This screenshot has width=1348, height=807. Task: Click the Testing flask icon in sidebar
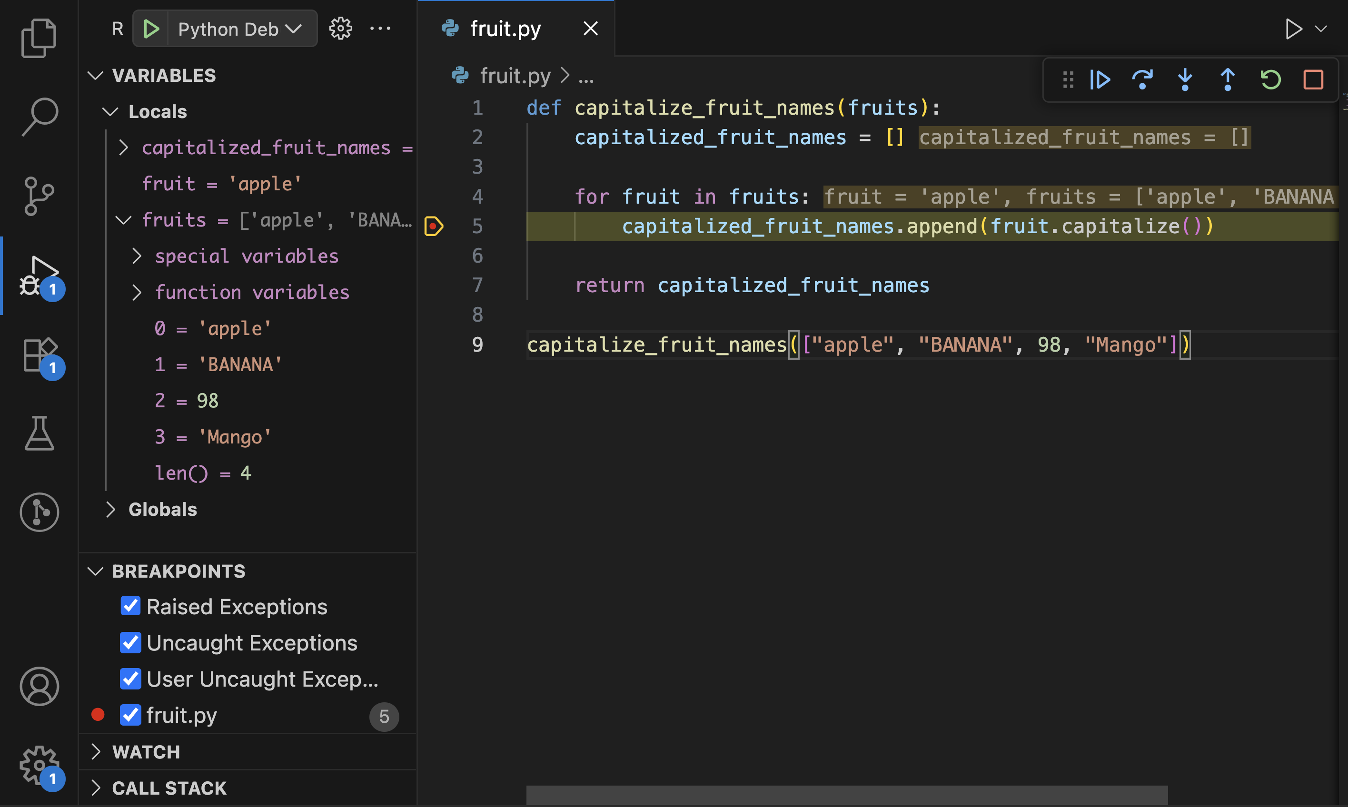(39, 433)
